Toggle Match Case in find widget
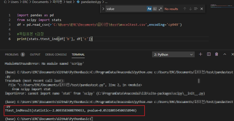The height and width of the screenshot is (121, 234). 149,9
